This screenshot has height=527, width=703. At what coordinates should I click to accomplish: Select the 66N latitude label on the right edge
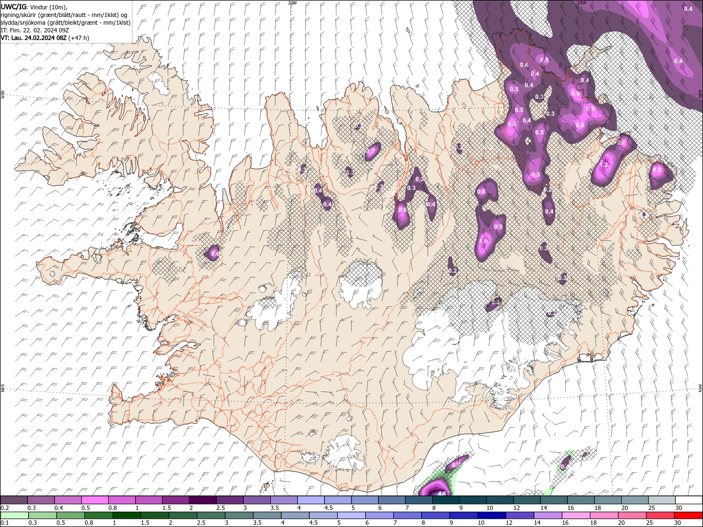click(700, 93)
